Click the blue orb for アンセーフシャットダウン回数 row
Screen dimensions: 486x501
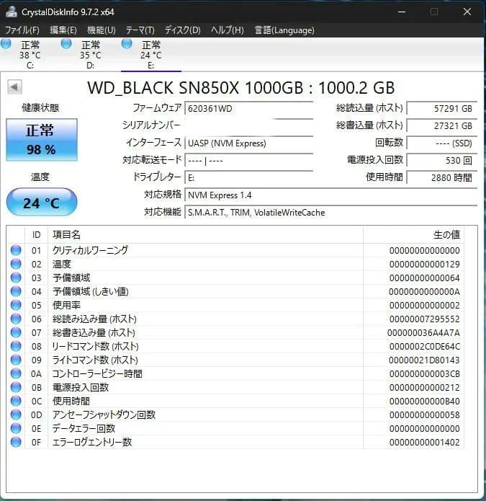(16, 414)
